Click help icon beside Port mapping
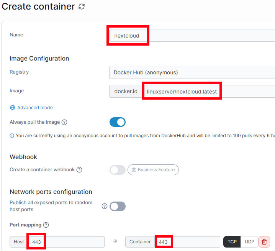The height and width of the screenshot is (251, 275). click(x=46, y=225)
